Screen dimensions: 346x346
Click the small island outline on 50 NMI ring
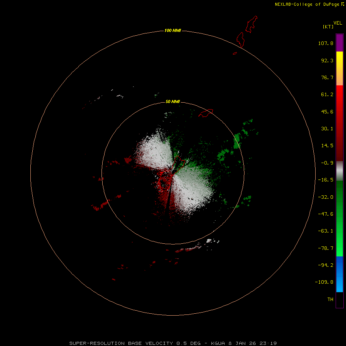tap(206, 113)
